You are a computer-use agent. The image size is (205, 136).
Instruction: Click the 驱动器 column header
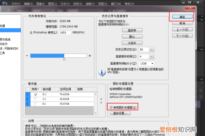[50, 89]
